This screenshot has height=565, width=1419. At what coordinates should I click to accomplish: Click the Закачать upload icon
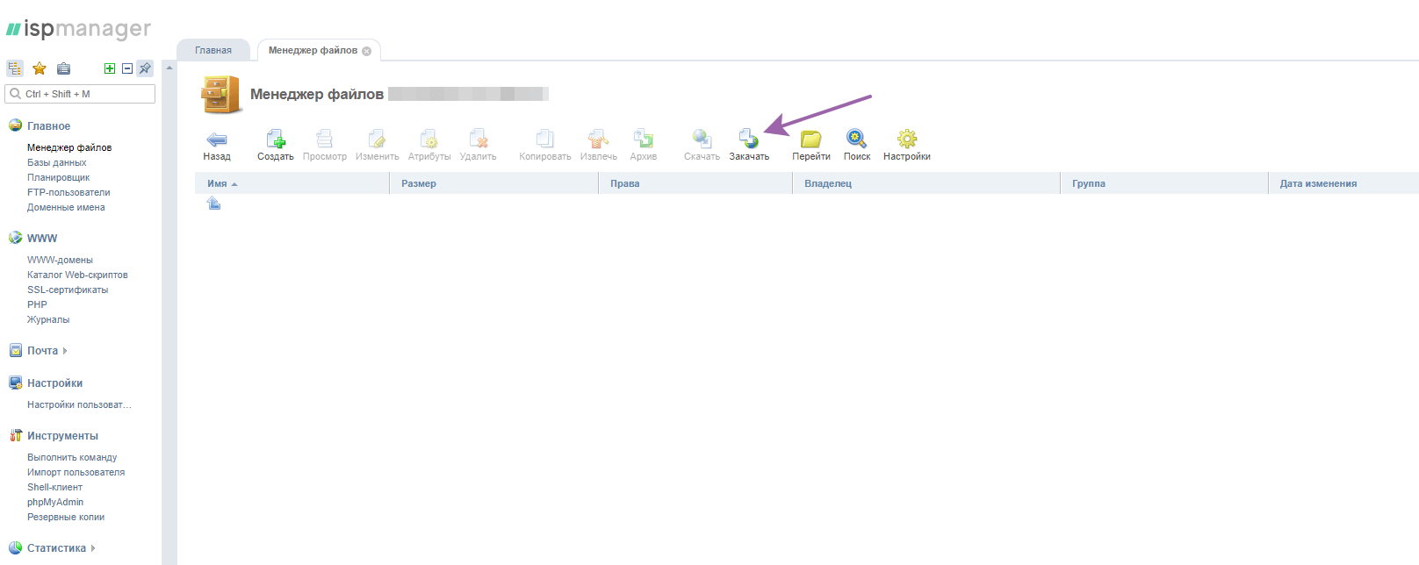(748, 139)
